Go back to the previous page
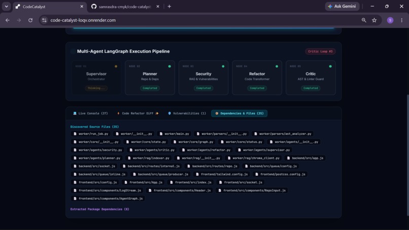The height and width of the screenshot is (230, 409). point(8,20)
